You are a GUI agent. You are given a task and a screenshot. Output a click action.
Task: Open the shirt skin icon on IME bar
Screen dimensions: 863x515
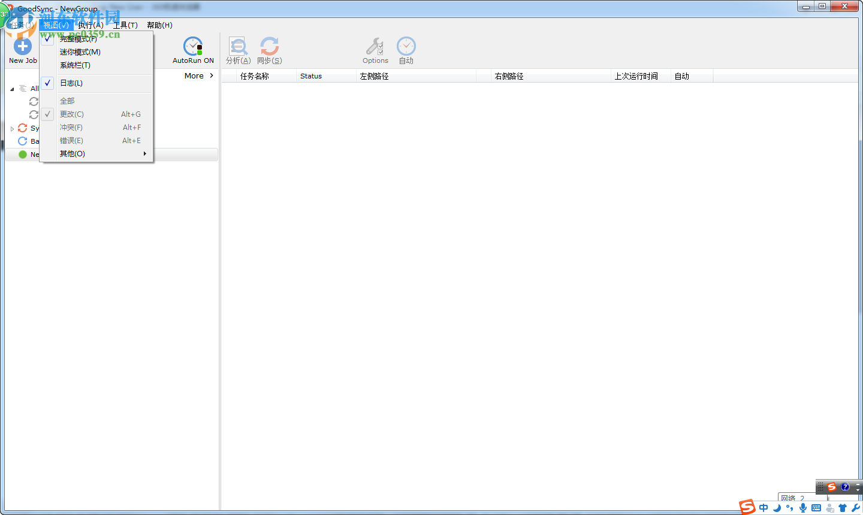point(843,508)
